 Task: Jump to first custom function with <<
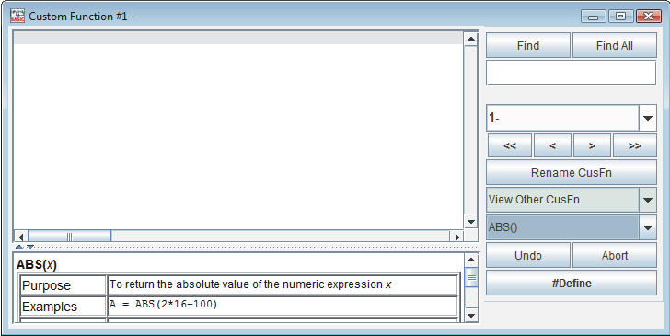tap(510, 145)
